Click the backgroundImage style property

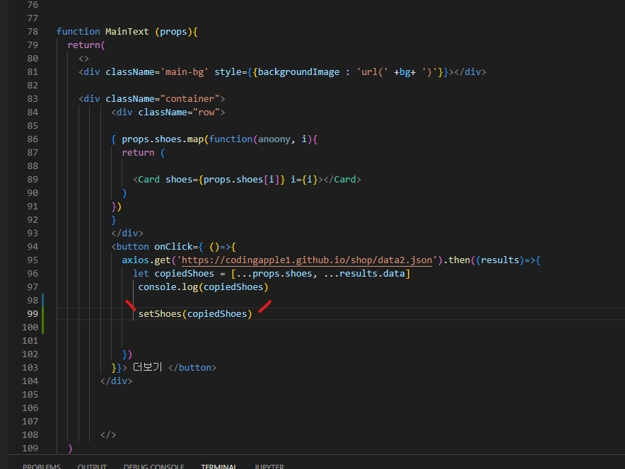(299, 71)
